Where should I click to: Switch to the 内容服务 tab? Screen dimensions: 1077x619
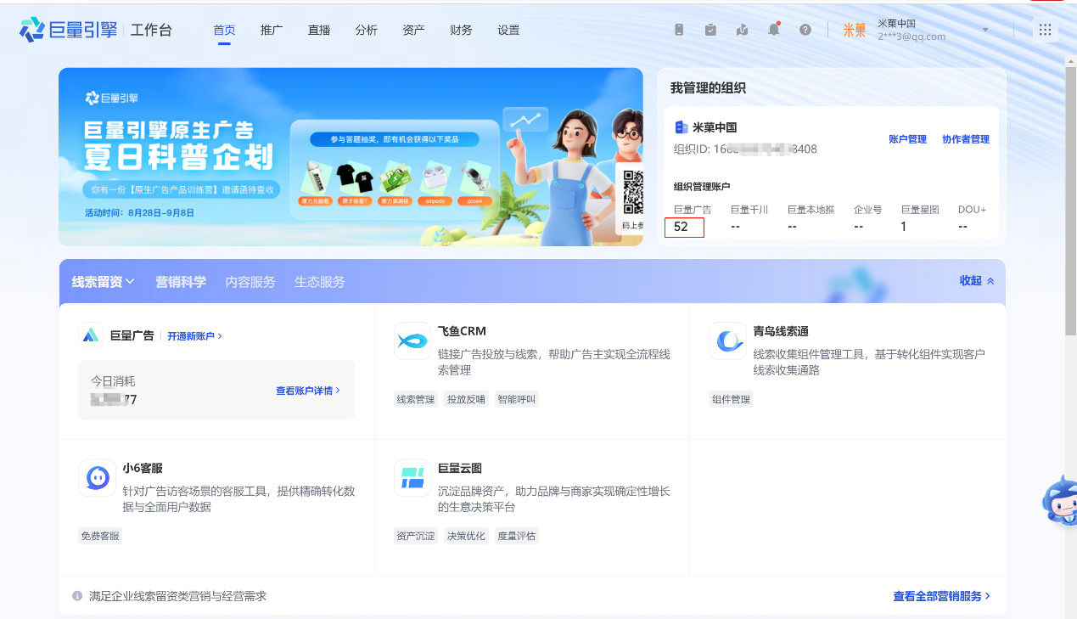tap(250, 282)
